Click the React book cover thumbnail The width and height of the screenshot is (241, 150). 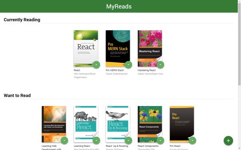pyautogui.click(x=86, y=48)
